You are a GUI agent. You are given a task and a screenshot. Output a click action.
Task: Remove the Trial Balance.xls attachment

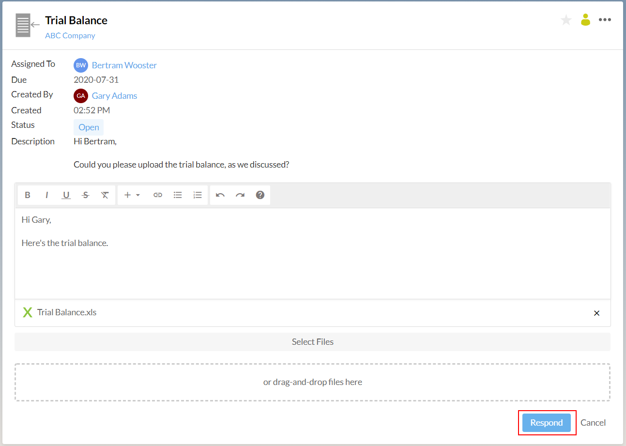pyautogui.click(x=596, y=313)
